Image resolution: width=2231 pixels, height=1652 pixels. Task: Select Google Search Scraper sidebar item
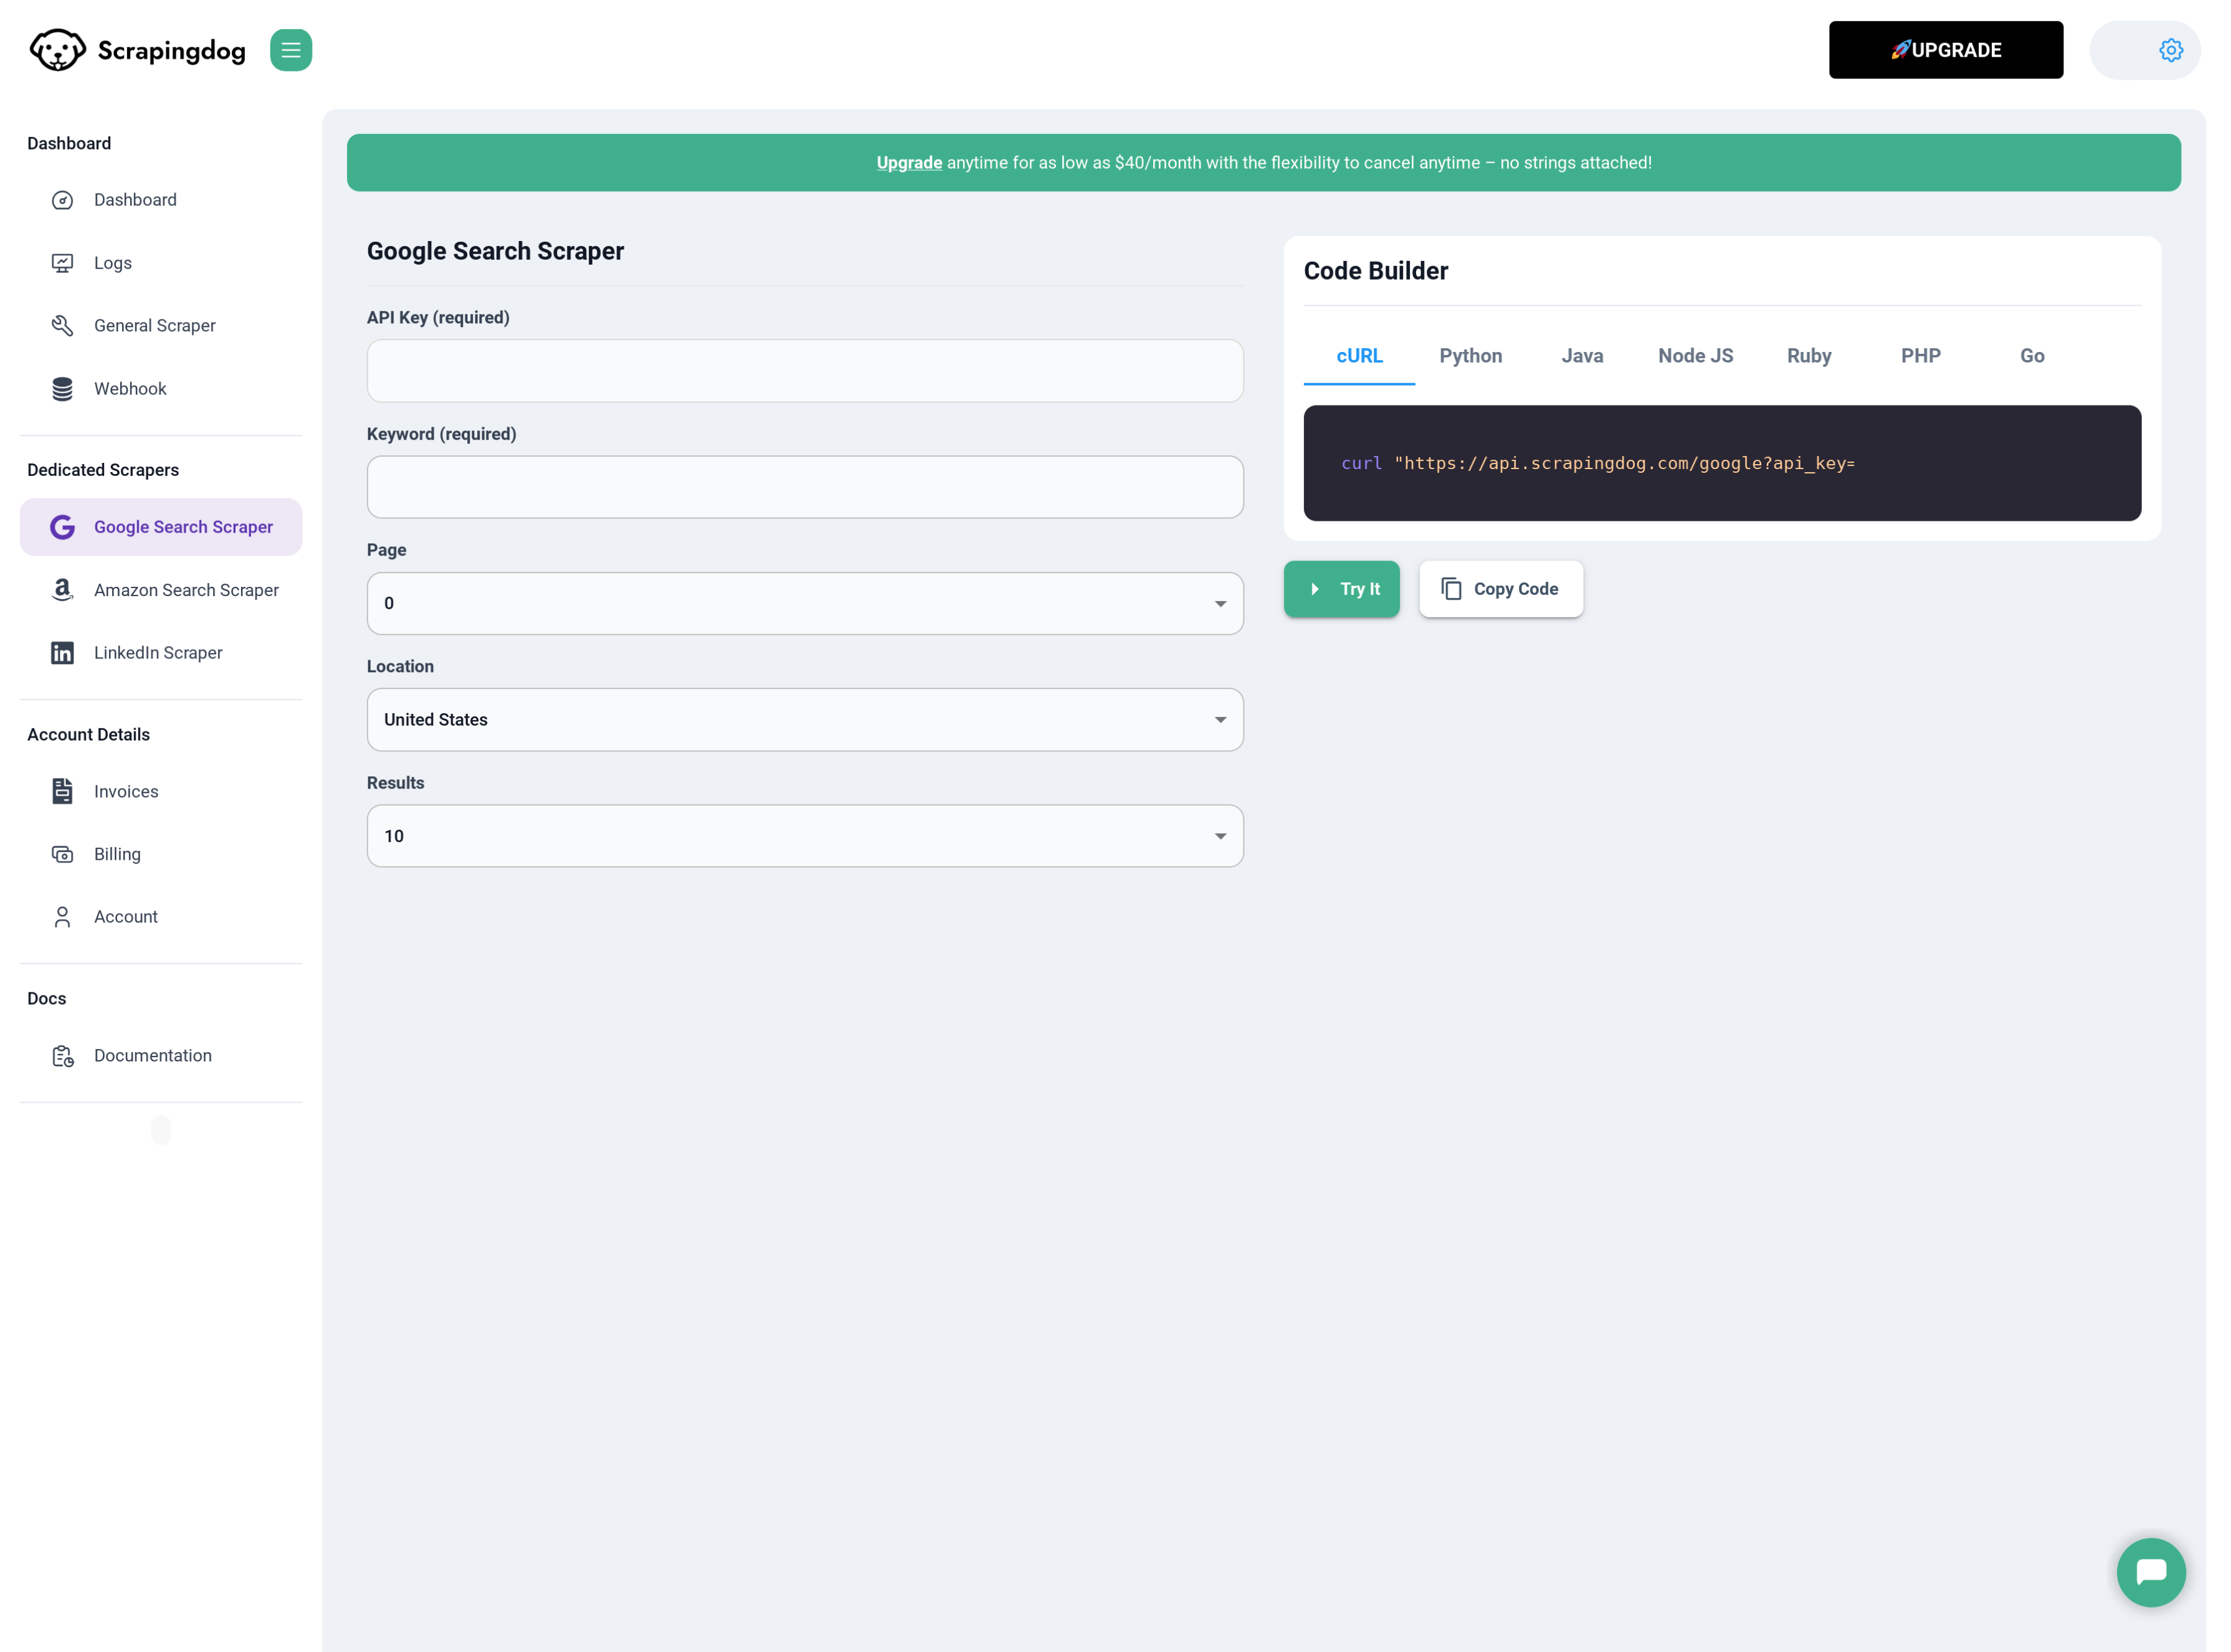point(161,527)
